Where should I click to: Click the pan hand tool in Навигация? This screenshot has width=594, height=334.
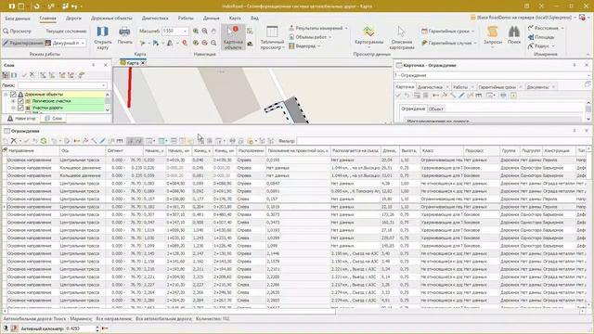click(x=213, y=31)
